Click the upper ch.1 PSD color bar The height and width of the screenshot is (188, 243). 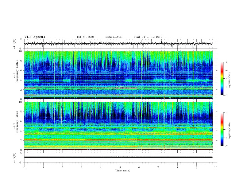click(222, 79)
